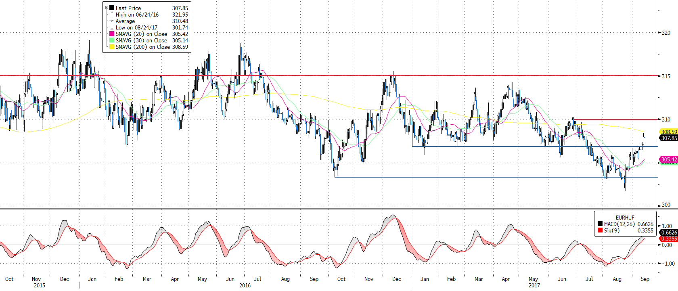Screen dimensions: 678x291
Task: Click the first Oct label on time axis
Action: click(9, 279)
